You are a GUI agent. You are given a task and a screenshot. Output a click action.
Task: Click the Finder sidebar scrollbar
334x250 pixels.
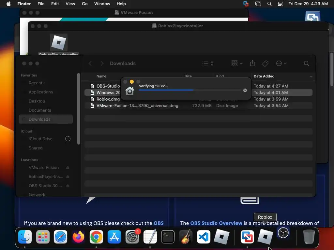[79, 109]
